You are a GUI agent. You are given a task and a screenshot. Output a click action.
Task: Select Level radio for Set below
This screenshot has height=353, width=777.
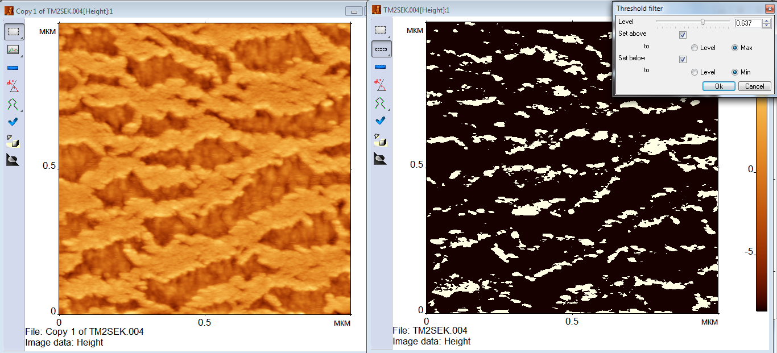pyautogui.click(x=695, y=72)
